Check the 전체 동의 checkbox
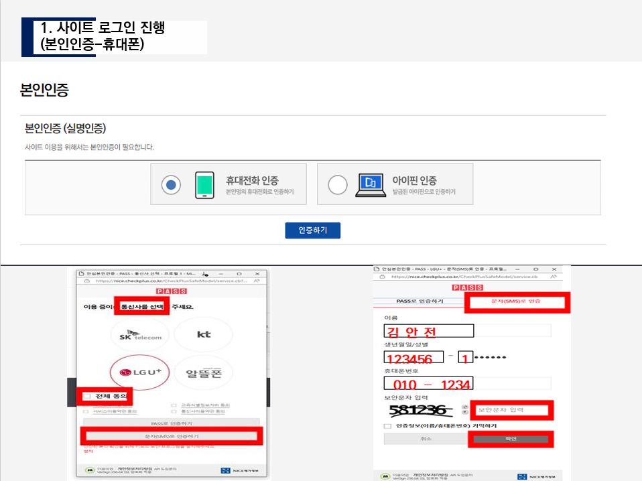642x481 pixels. point(87,397)
